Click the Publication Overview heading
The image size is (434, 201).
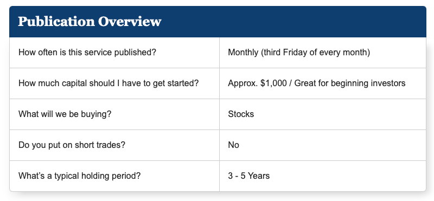90,22
